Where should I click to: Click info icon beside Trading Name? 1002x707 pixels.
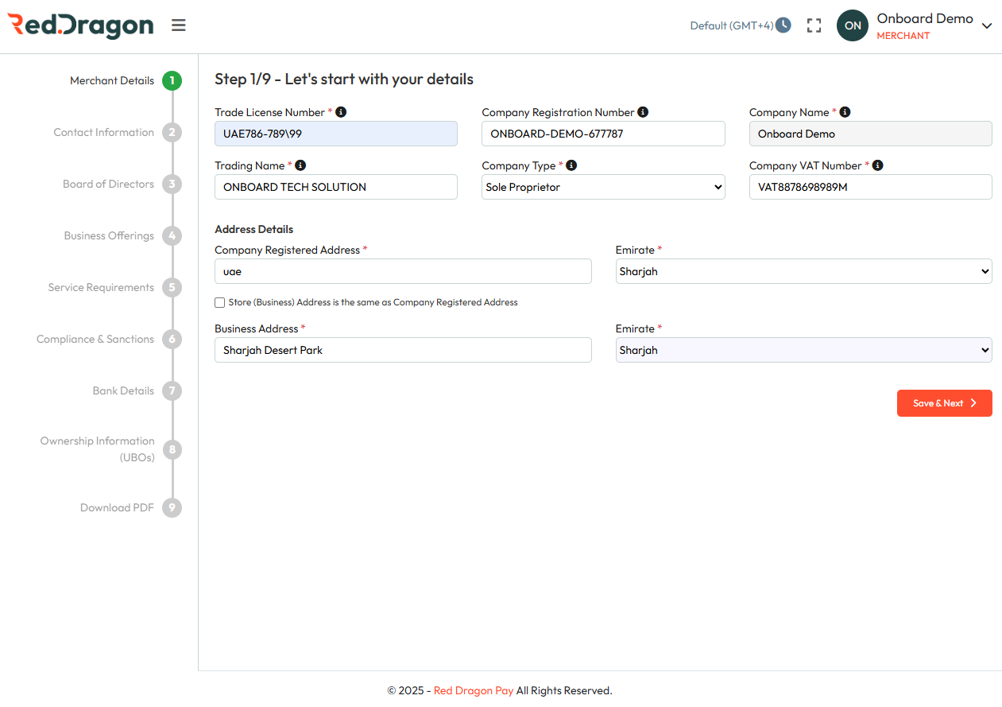[300, 165]
